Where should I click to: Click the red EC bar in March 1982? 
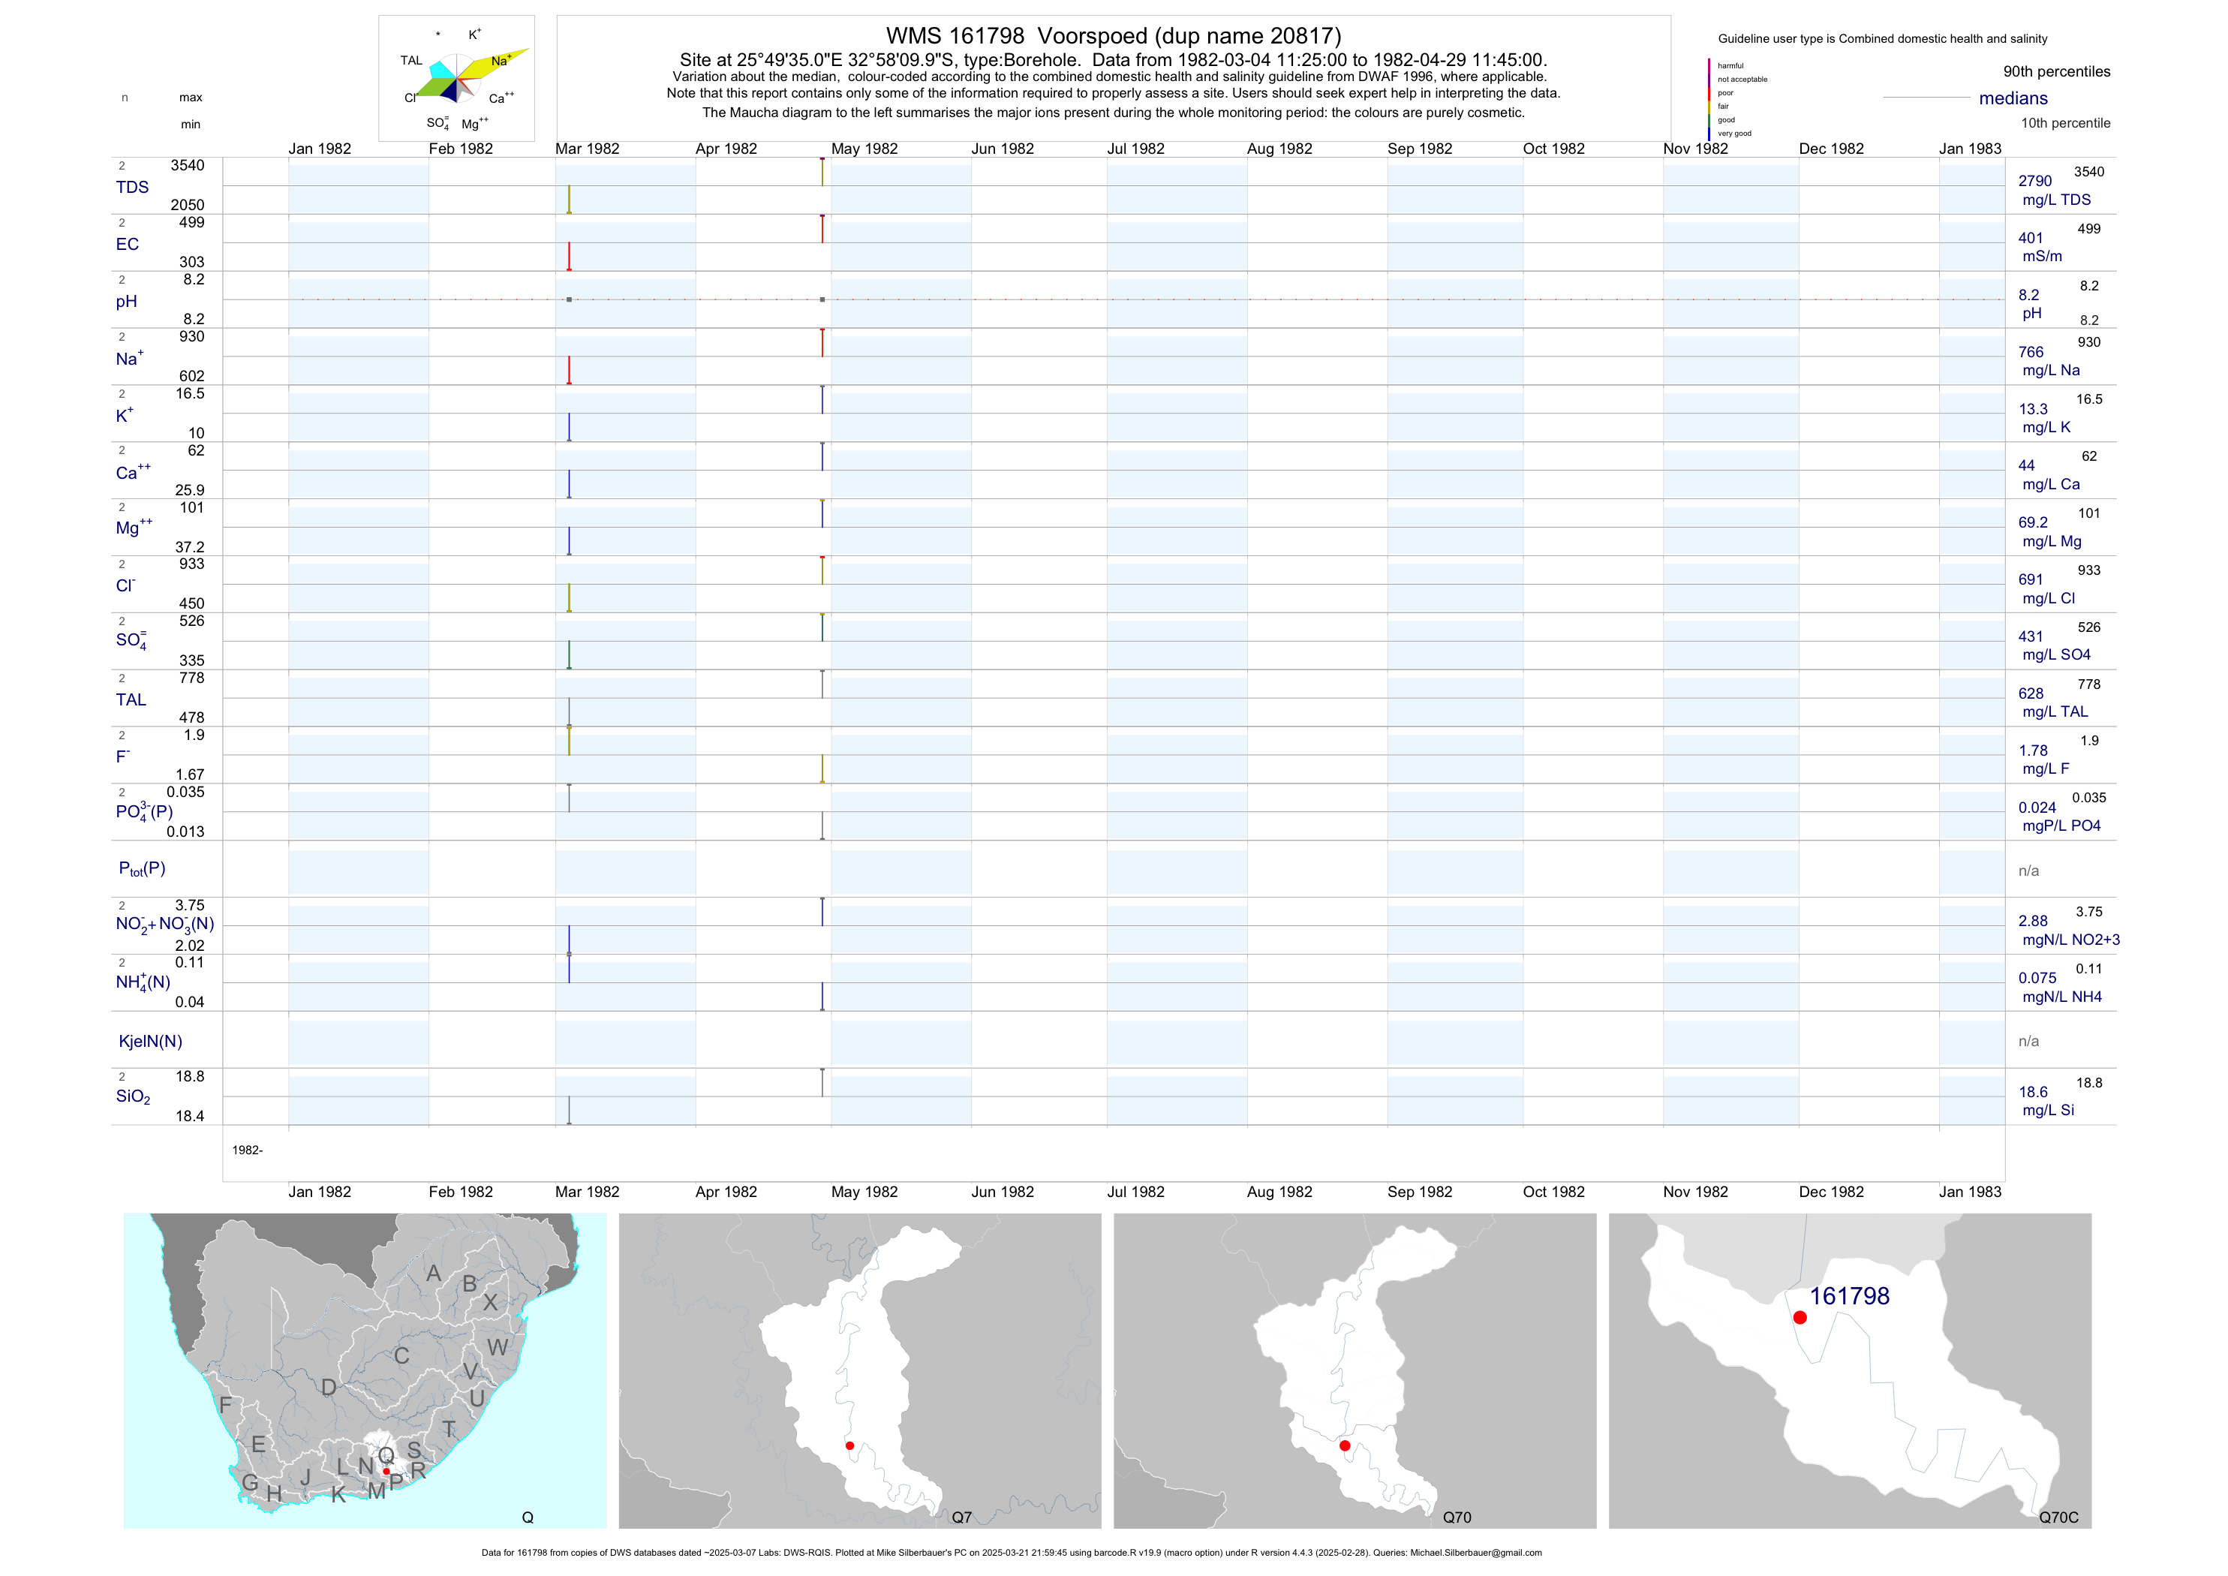point(569,256)
